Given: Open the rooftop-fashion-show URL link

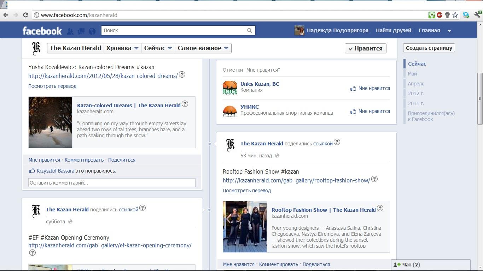Looking at the screenshot, I should coord(296,180).
